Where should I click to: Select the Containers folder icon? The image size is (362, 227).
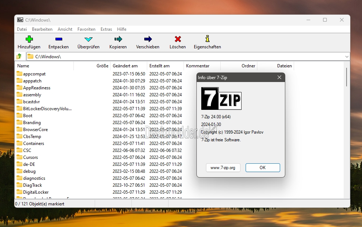click(19, 143)
